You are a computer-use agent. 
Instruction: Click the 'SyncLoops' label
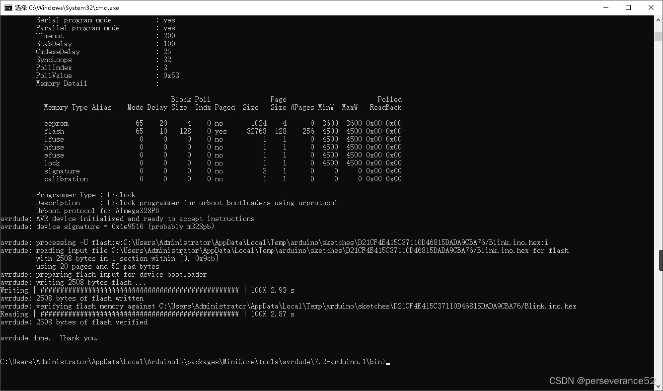(54, 60)
